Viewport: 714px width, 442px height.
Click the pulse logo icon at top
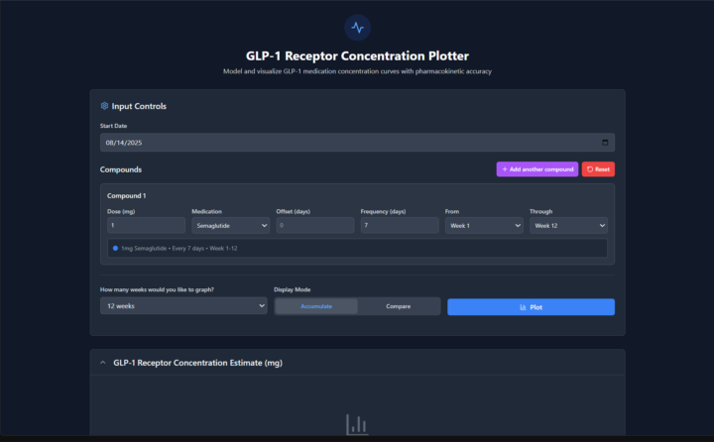tap(357, 27)
